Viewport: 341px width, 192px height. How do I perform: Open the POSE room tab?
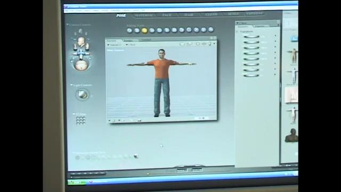[x=121, y=15]
